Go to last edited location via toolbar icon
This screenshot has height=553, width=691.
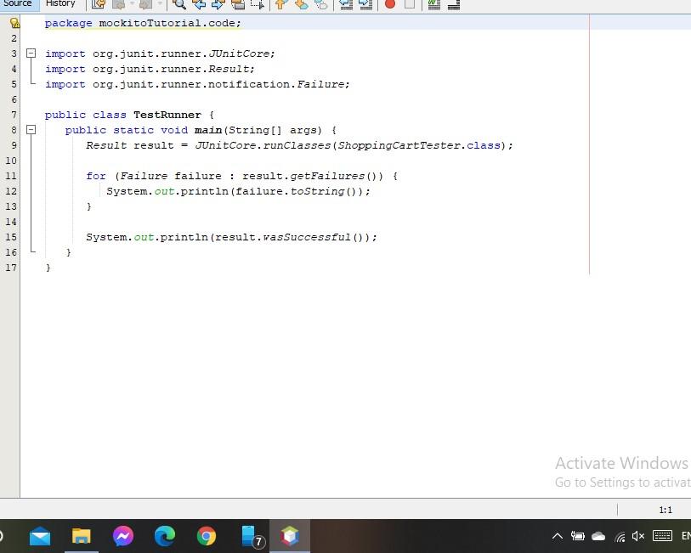pyautogui.click(x=98, y=5)
